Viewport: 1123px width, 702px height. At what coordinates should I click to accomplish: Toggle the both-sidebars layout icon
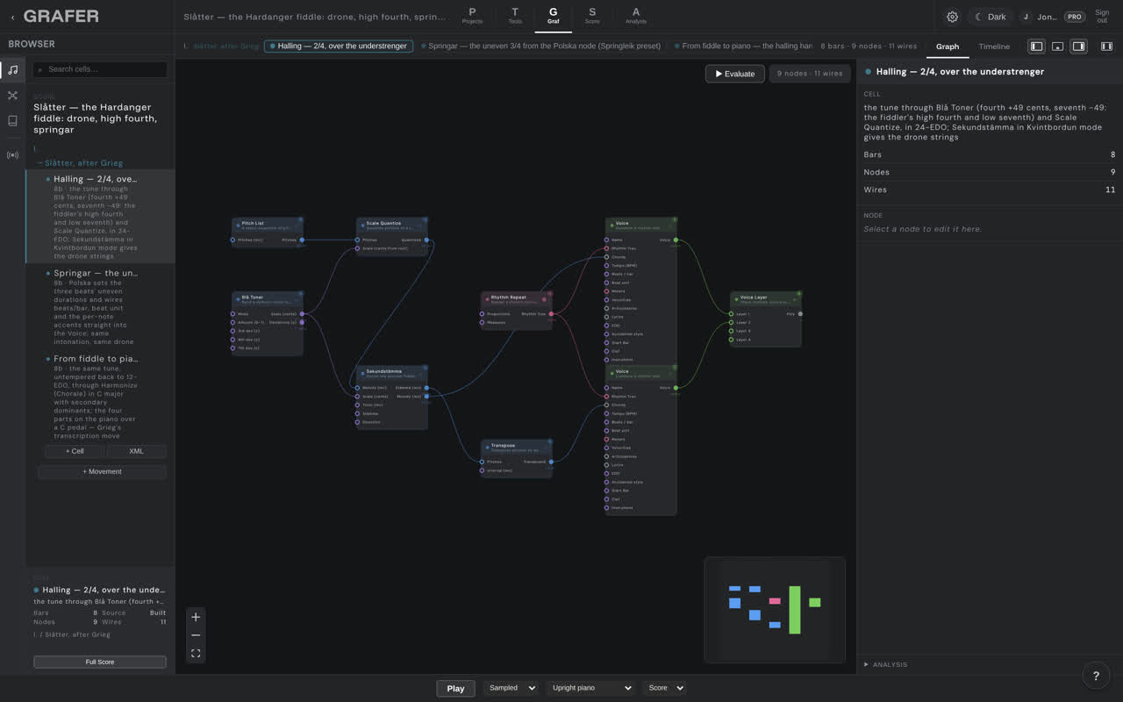click(1106, 47)
